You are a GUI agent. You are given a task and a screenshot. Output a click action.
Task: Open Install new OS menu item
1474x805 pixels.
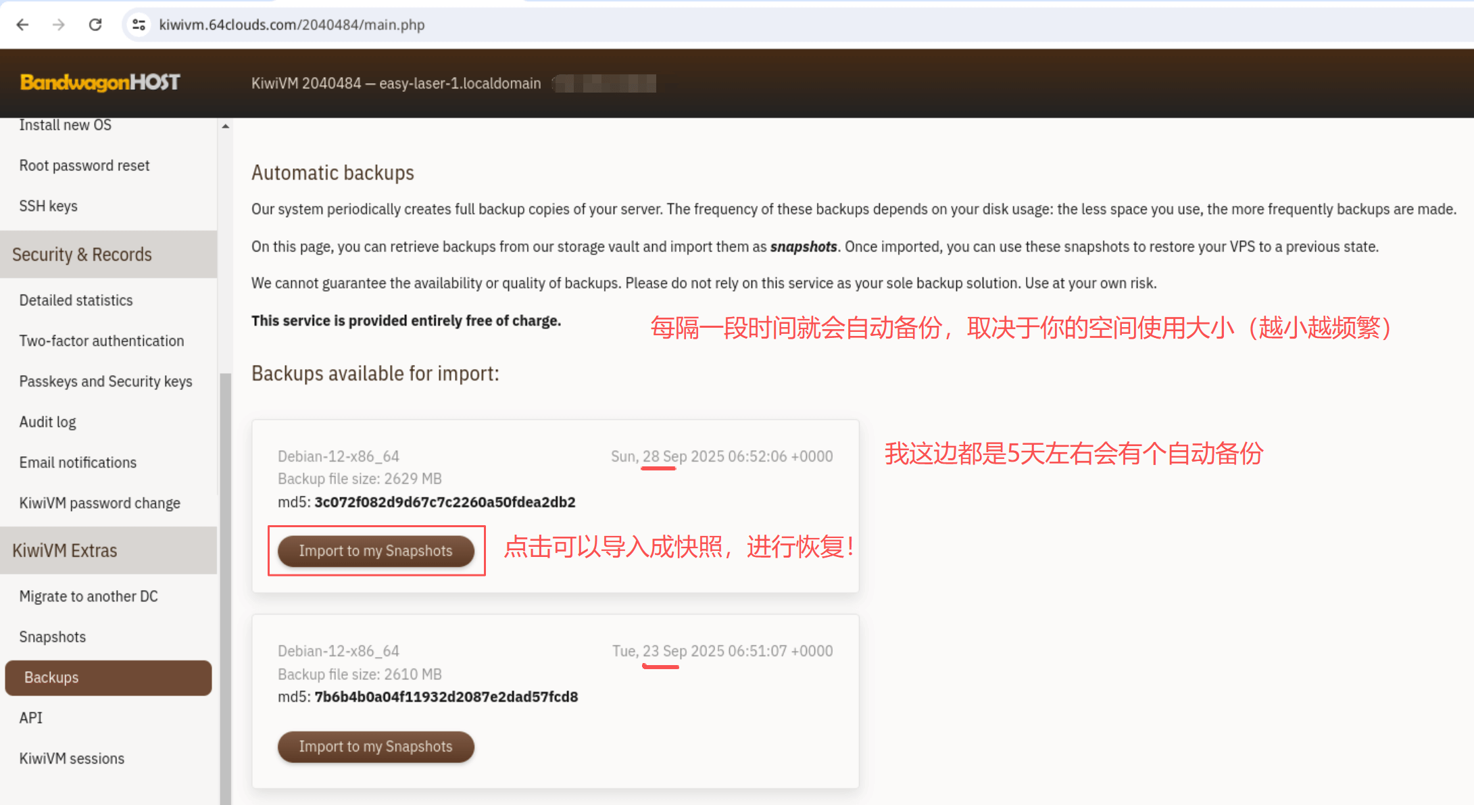[x=66, y=125]
